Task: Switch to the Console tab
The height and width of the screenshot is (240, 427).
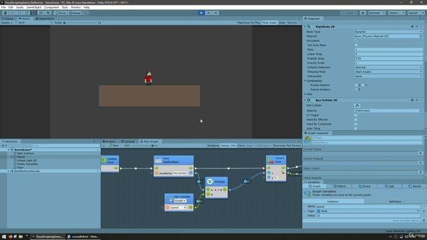Action: [128, 141]
